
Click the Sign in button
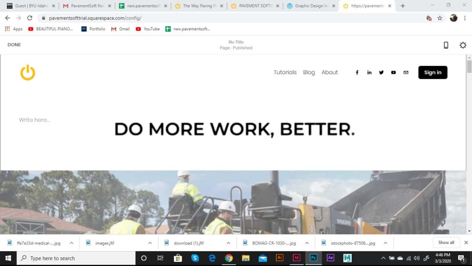coord(432,73)
